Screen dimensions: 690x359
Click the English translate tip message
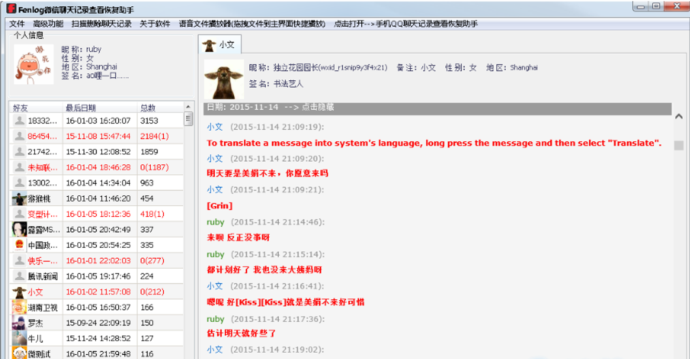(434, 143)
